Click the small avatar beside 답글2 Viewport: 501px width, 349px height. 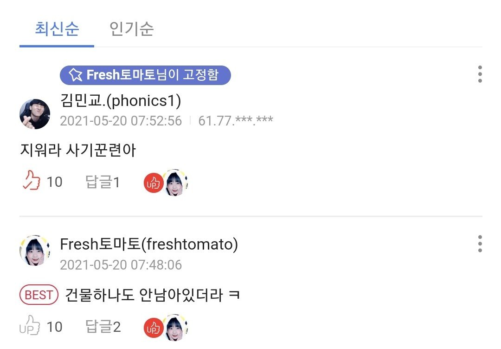175,327
